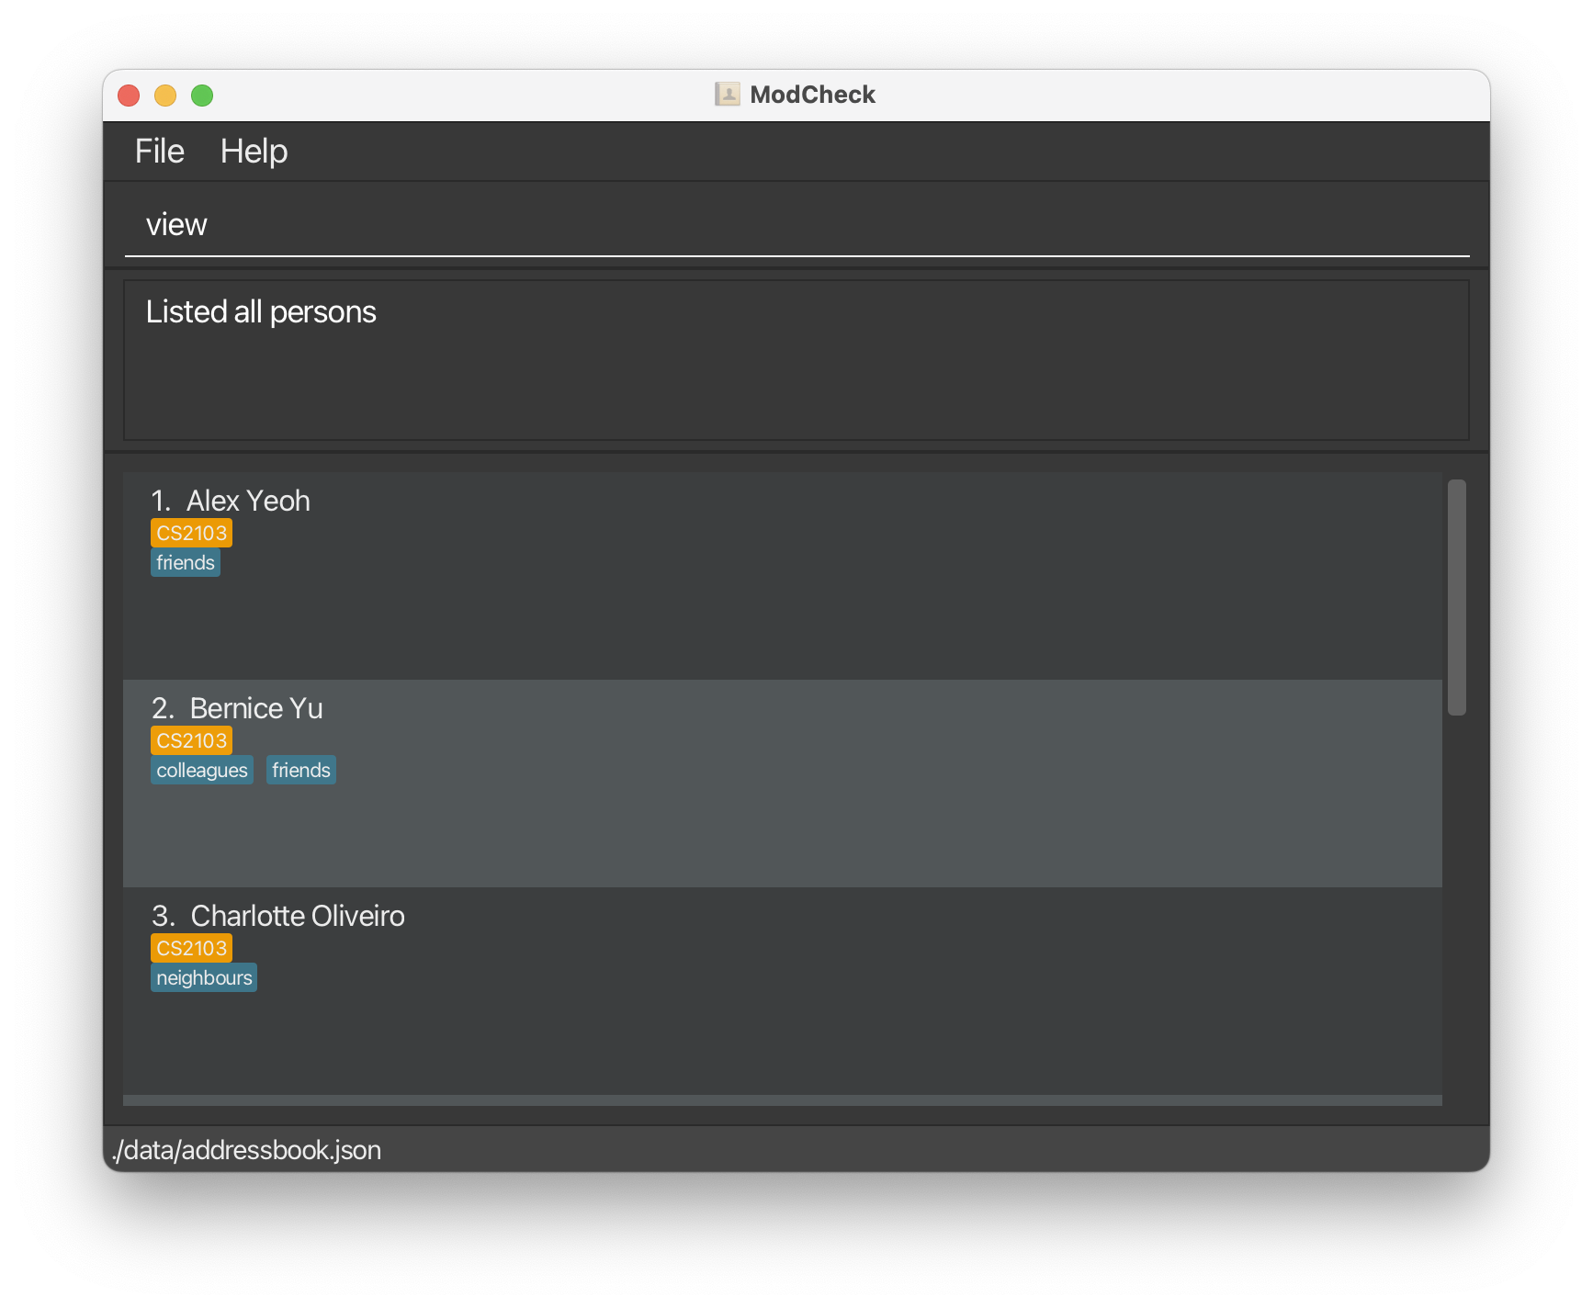Select the Bernice Yu entry
This screenshot has width=1593, height=1308.
tap(783, 784)
